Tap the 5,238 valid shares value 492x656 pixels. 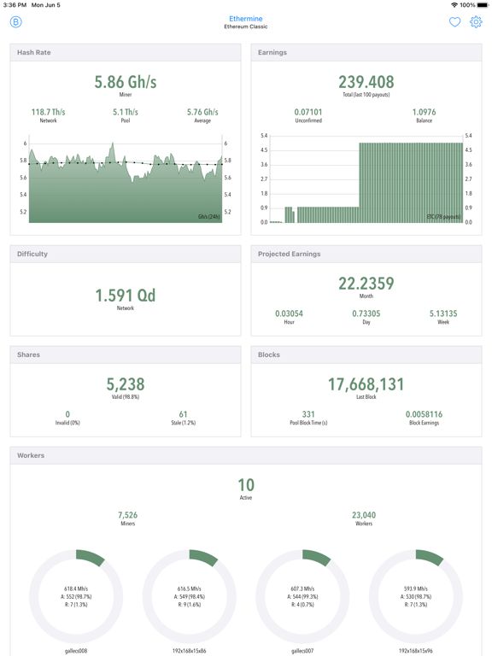[x=126, y=384]
